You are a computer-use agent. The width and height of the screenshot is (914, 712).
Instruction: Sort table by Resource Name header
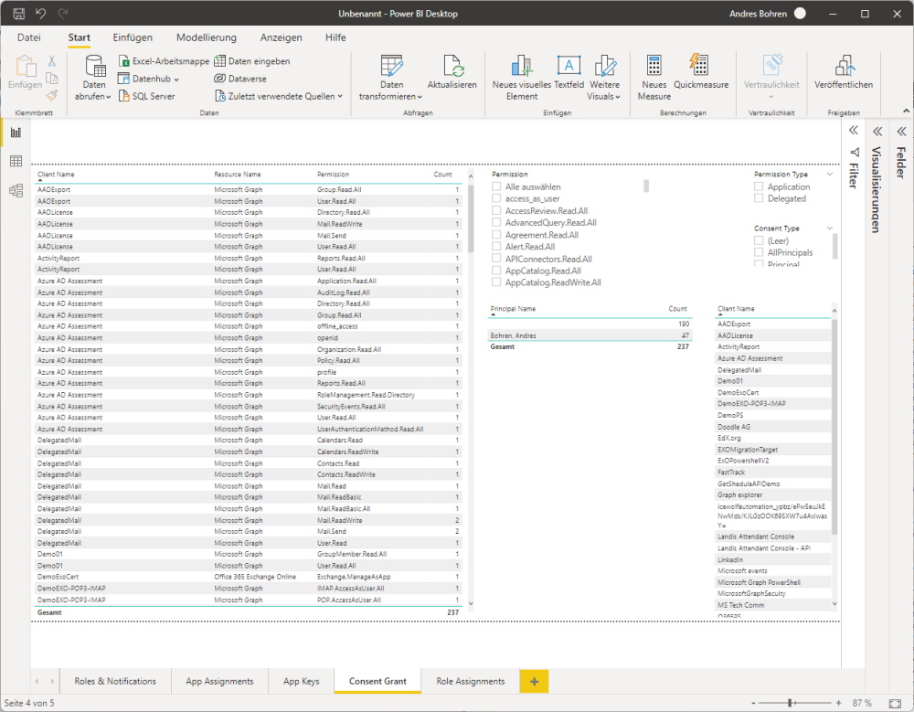(238, 175)
